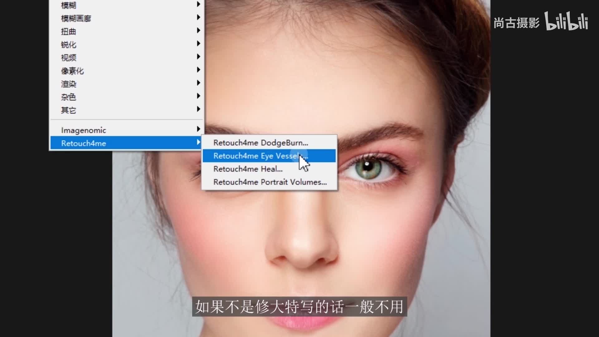Open the 模糊 filter submenu
Screen dimensions: 599x337
[69, 5]
